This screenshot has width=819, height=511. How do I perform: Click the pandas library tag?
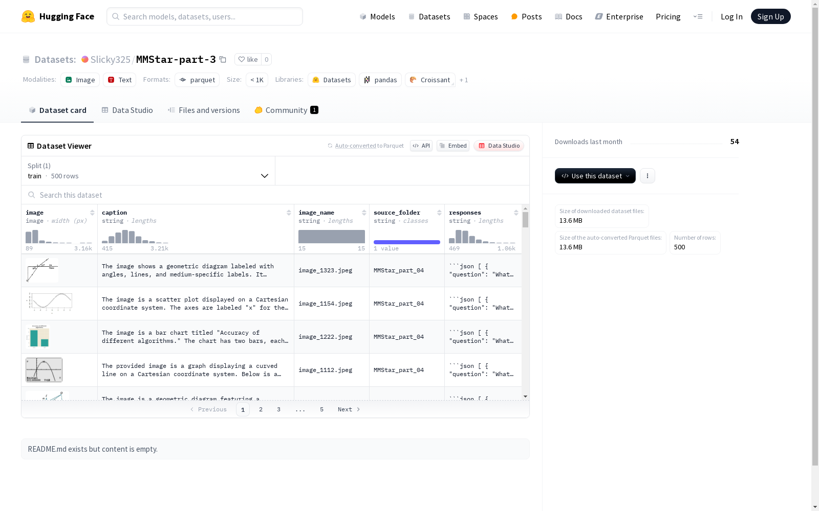pos(380,80)
